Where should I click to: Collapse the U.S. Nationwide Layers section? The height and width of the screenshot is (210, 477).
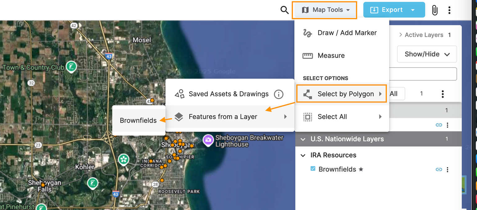click(x=303, y=139)
